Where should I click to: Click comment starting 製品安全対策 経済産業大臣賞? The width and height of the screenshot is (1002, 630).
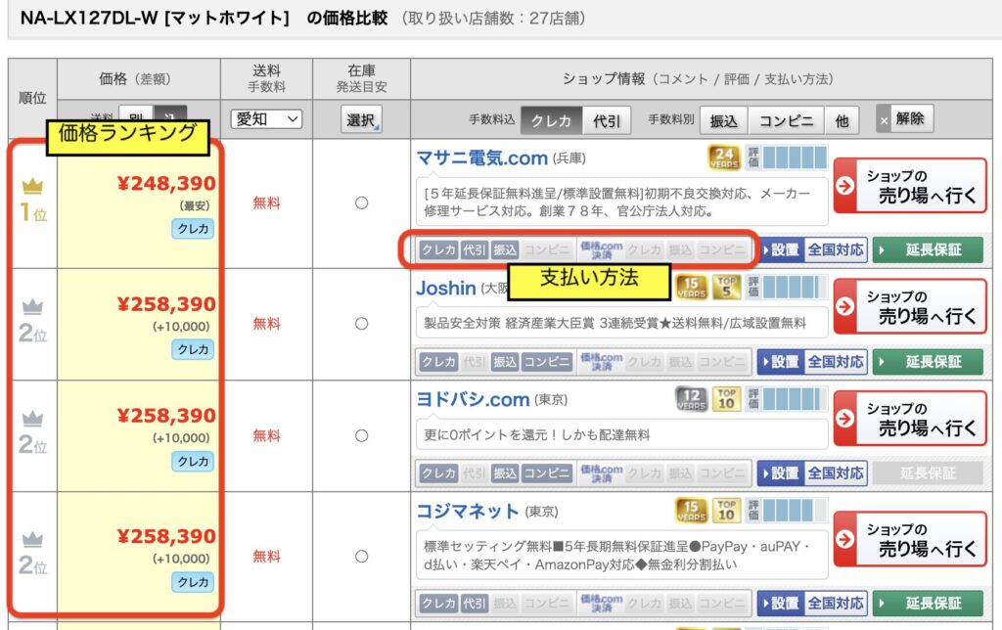[x=615, y=323]
